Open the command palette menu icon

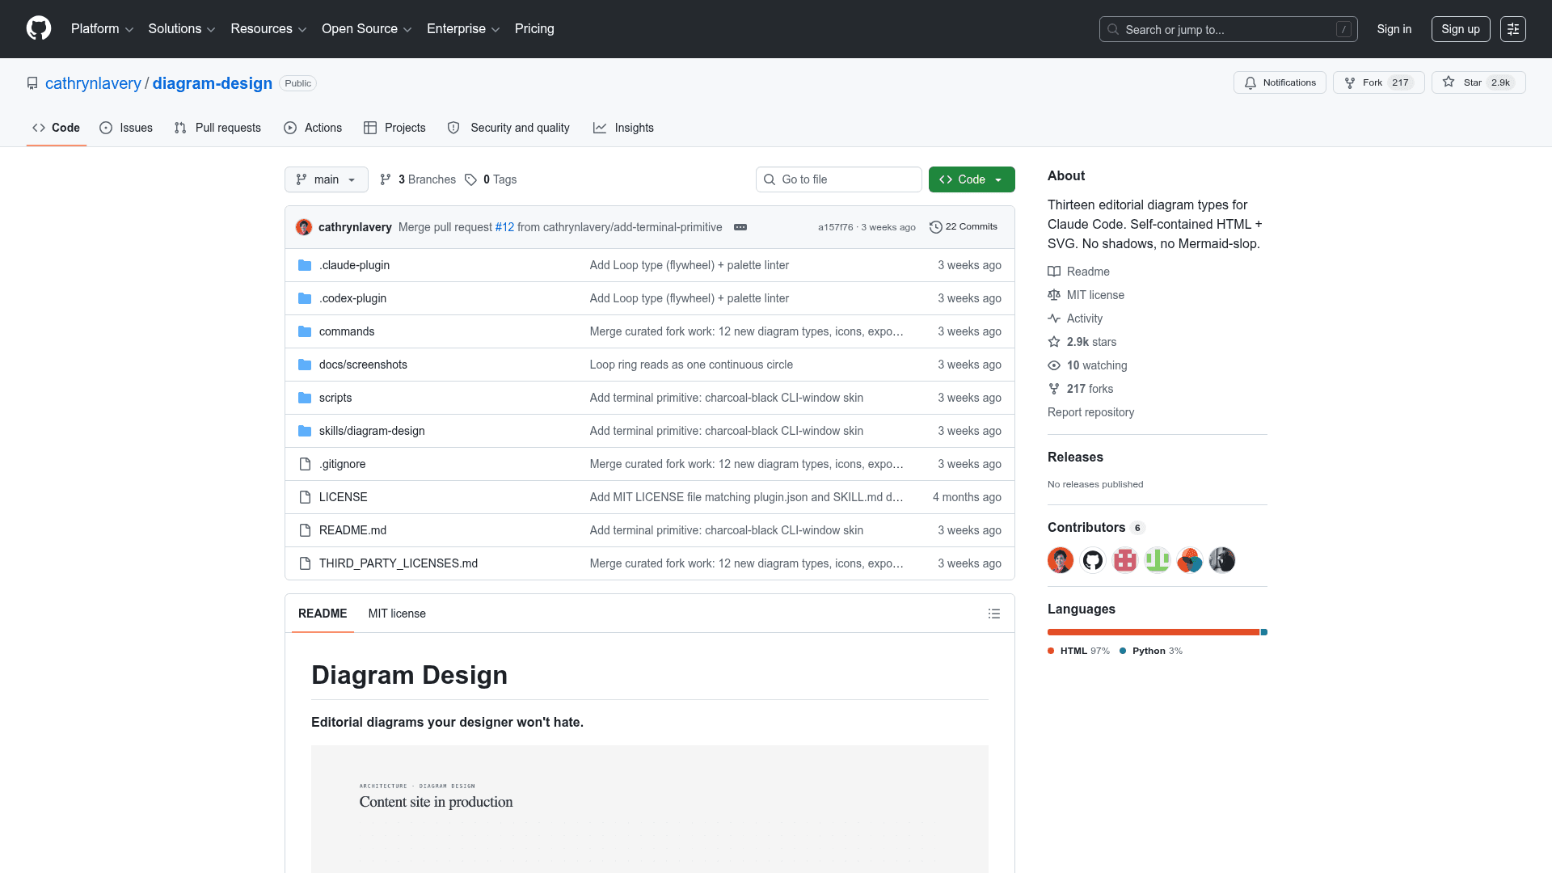pyautogui.click(x=1513, y=29)
